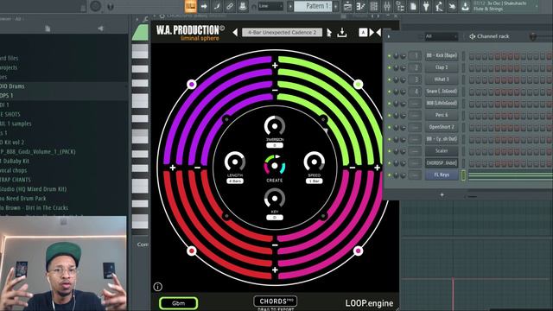Screen dimensions: 553x311
Task: Add a channel with plus below rack
Action: [442, 194]
